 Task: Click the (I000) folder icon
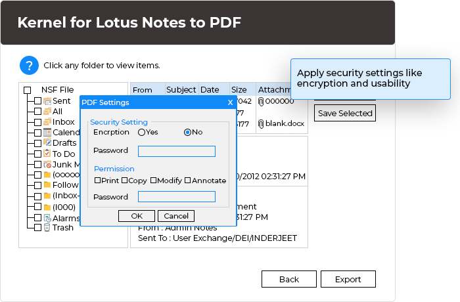click(47, 207)
